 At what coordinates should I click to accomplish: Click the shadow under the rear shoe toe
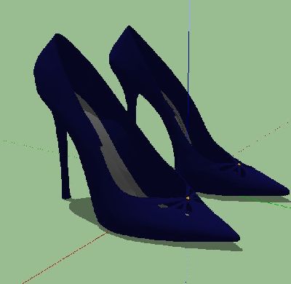[x=242, y=198]
